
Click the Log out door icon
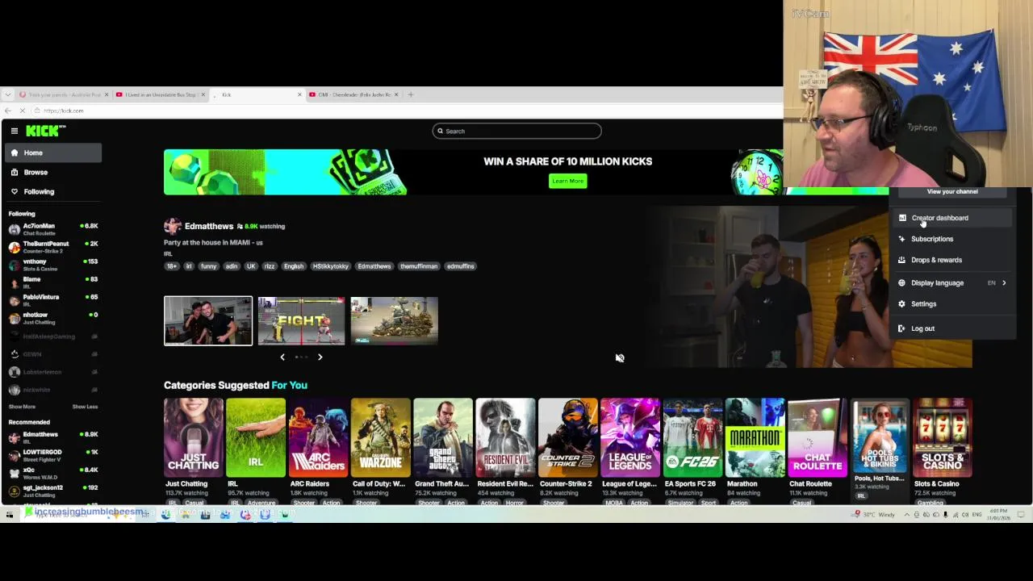901,328
